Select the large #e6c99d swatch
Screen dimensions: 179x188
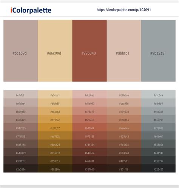coord(55,51)
